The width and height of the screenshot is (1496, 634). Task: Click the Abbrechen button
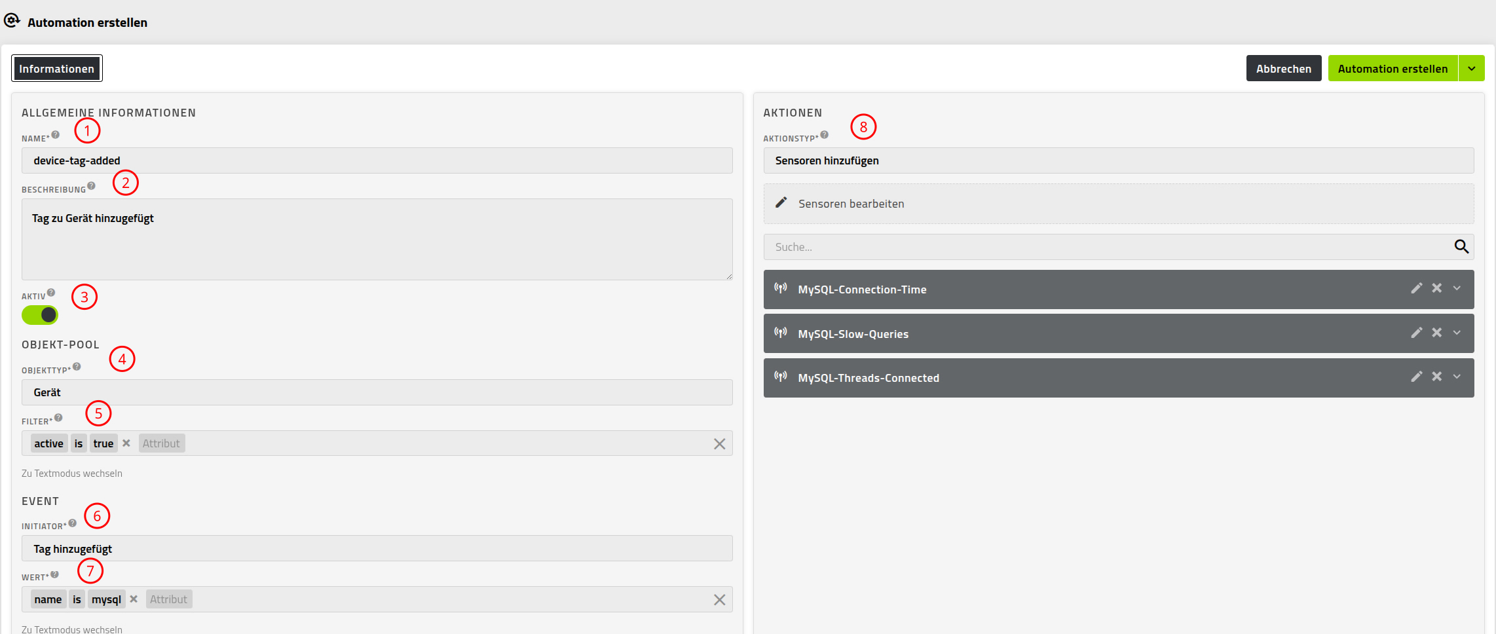(1284, 69)
